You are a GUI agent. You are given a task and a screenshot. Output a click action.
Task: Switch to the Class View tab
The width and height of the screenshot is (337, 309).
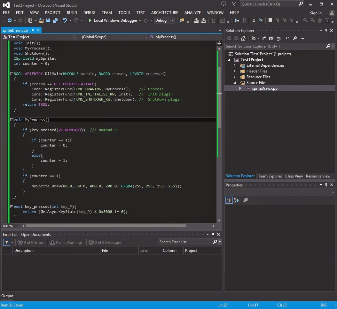tap(294, 176)
